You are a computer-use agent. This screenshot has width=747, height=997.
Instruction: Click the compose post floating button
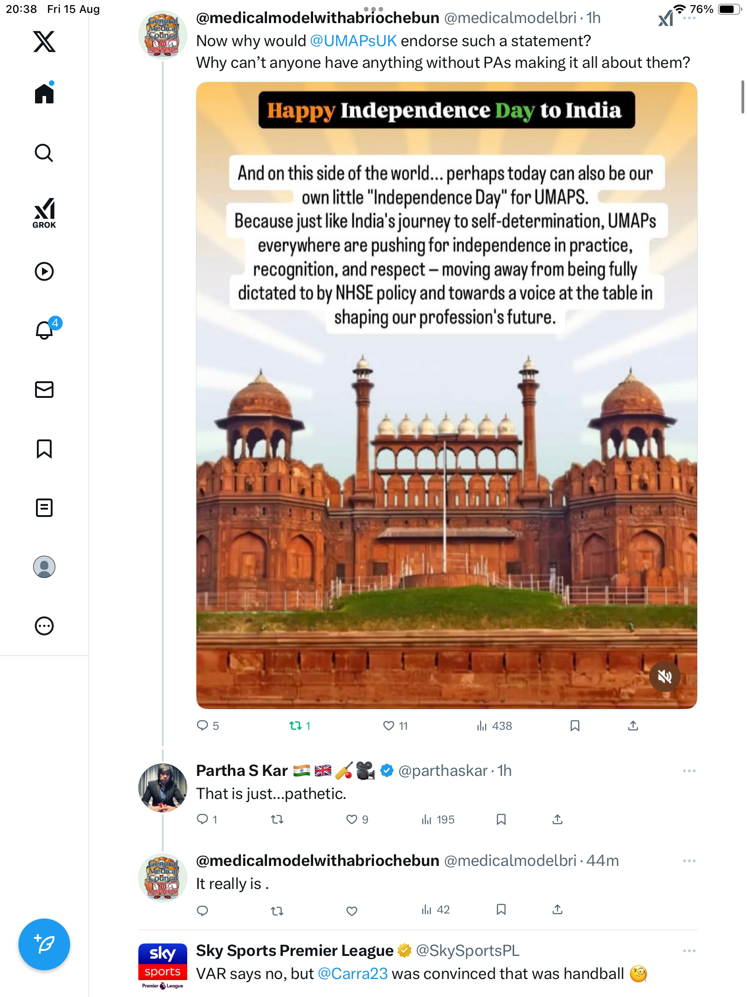click(x=44, y=944)
